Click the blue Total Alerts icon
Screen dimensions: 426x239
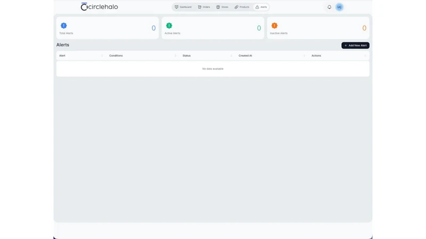[63, 25]
